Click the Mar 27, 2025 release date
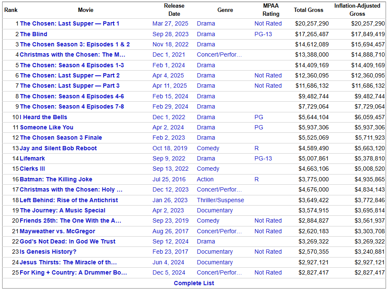This screenshot has width=389, height=292. click(170, 23)
